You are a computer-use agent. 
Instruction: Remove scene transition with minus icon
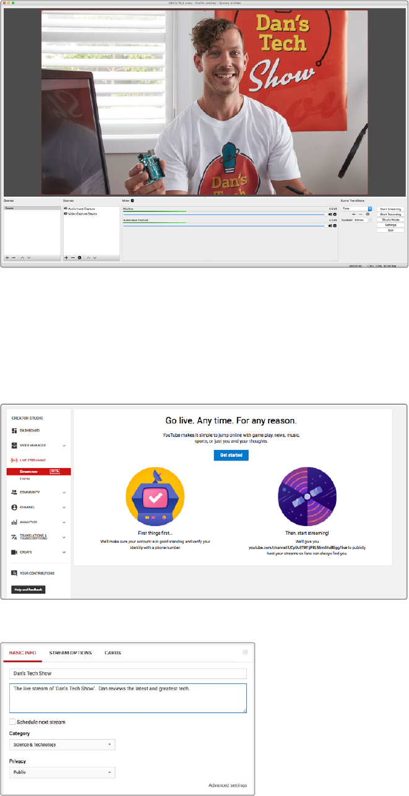point(361,214)
